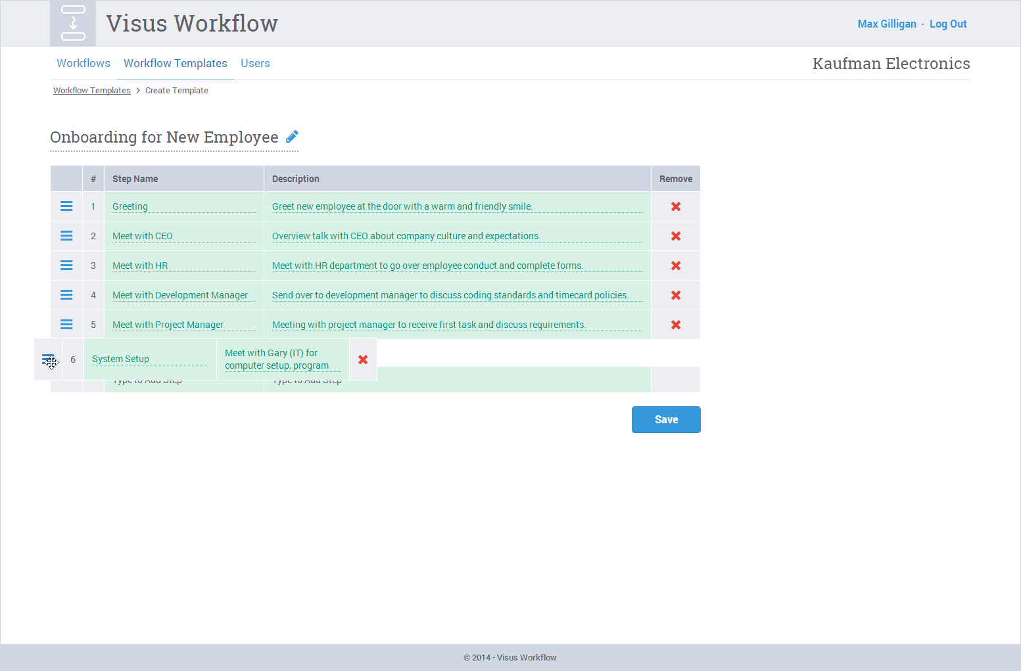
Task: Edit the Meet with CEO step name field
Action: click(x=183, y=236)
